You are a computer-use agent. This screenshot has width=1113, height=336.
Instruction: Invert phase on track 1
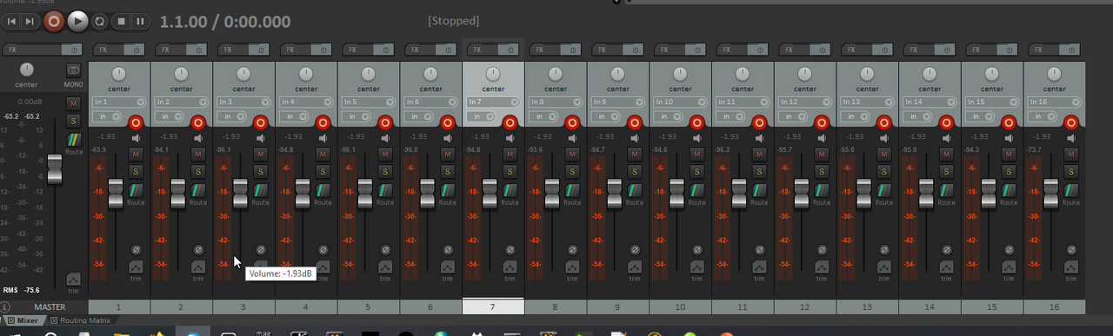coord(136,250)
